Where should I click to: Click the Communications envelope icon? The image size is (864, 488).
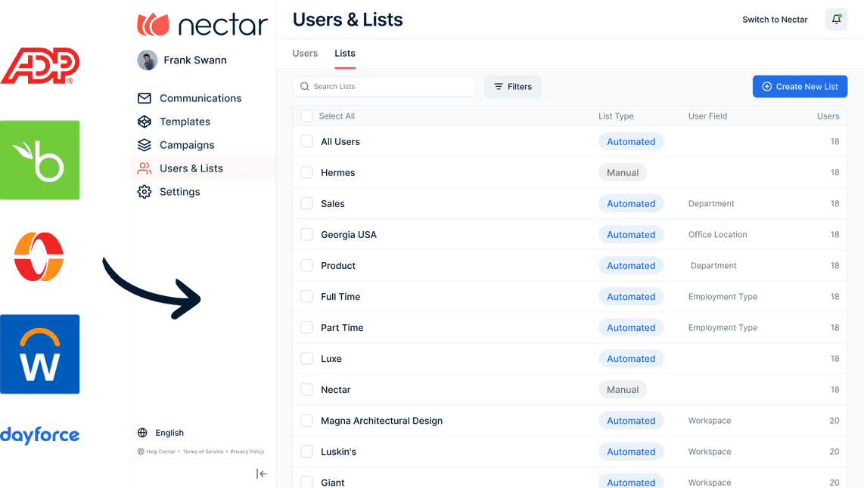point(145,98)
